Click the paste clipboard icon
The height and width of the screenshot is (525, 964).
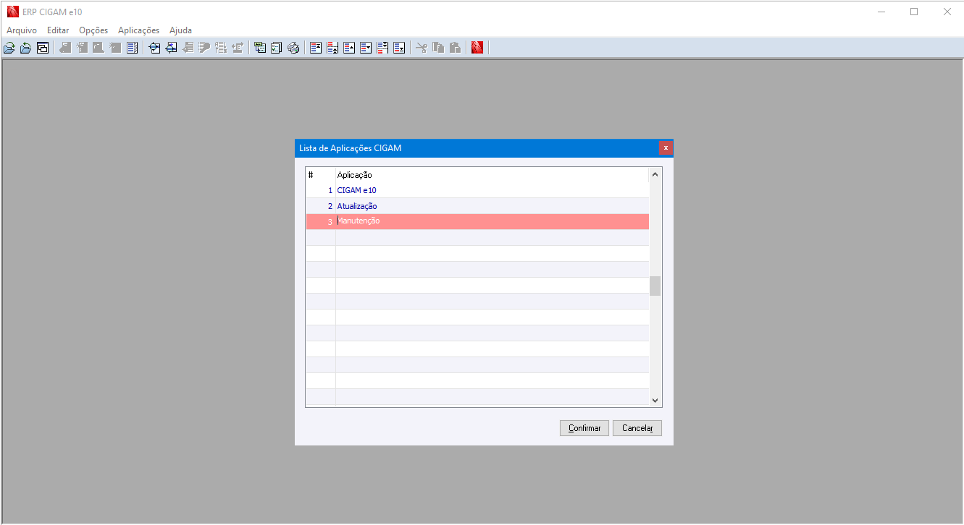[x=454, y=48]
